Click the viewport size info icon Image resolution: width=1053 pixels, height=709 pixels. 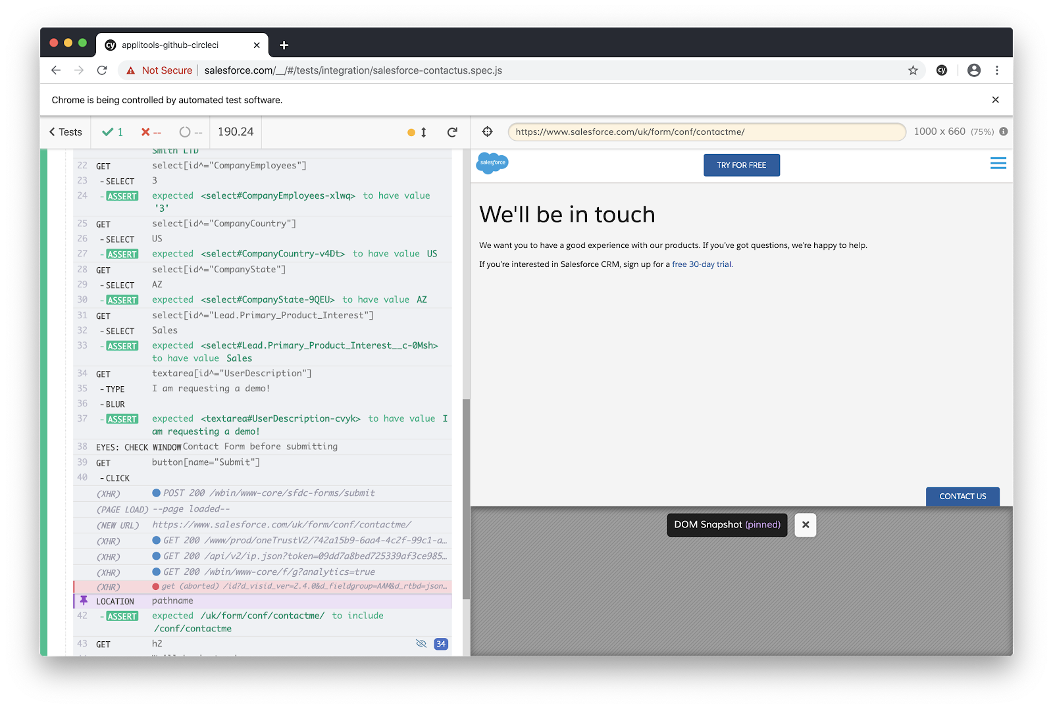(x=1004, y=132)
